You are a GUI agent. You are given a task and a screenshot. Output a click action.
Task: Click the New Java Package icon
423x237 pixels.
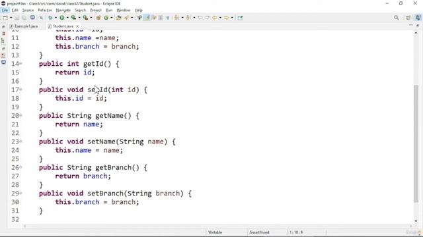click(98, 18)
